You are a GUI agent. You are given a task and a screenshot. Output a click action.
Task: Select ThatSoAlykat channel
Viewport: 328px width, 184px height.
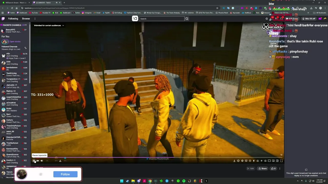15,144
